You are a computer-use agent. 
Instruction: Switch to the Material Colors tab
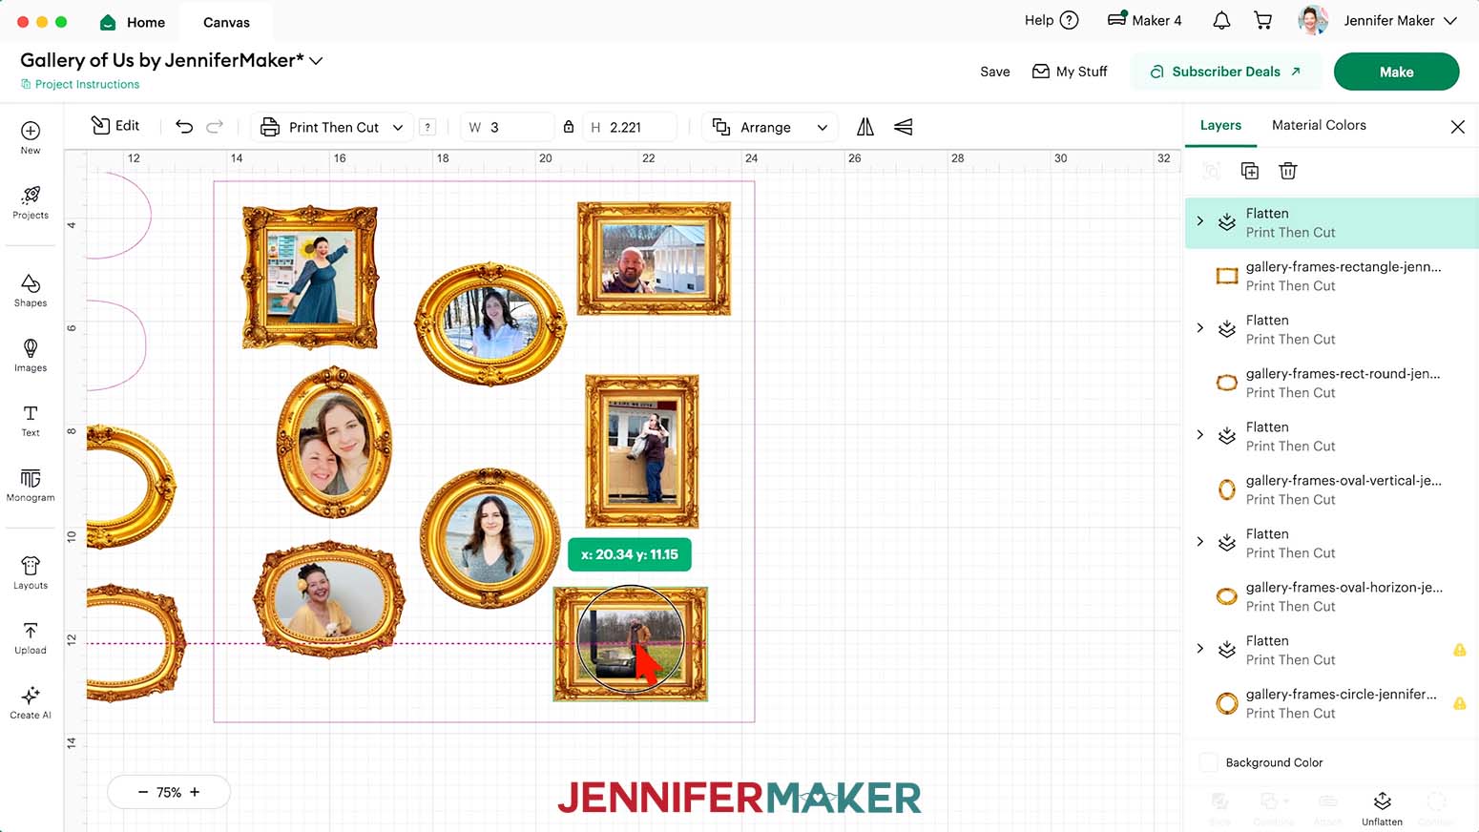click(1319, 125)
